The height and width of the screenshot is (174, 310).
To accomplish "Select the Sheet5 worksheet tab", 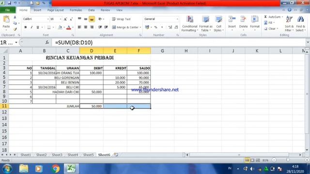I will point(88,155).
